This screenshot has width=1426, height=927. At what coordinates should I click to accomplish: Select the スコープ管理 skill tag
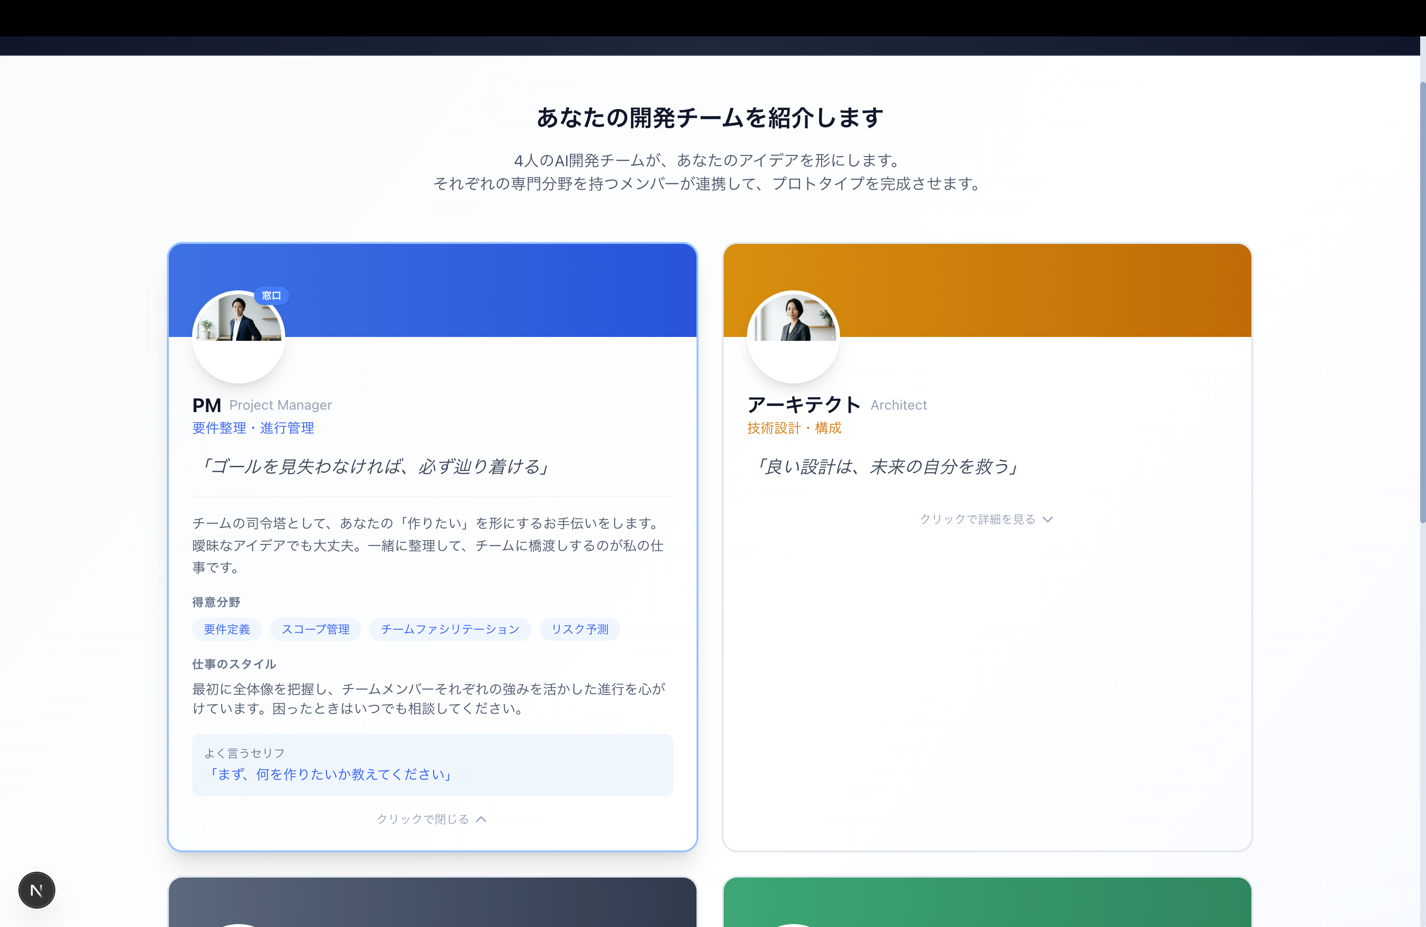coord(315,629)
